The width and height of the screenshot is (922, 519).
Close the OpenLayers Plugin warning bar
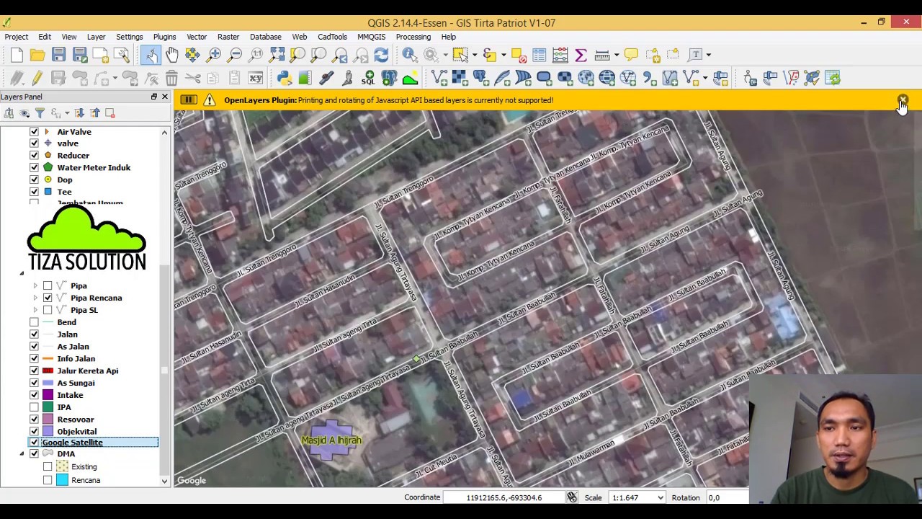[903, 99]
